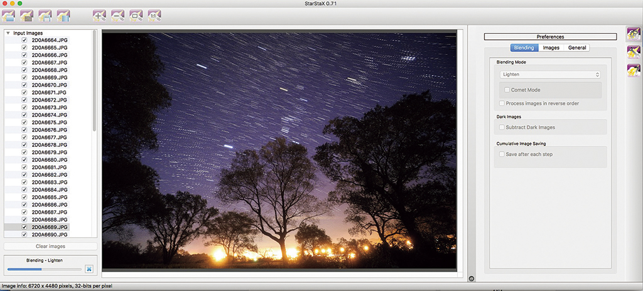
Task: Click the Preferences panel title
Action: [x=550, y=36]
